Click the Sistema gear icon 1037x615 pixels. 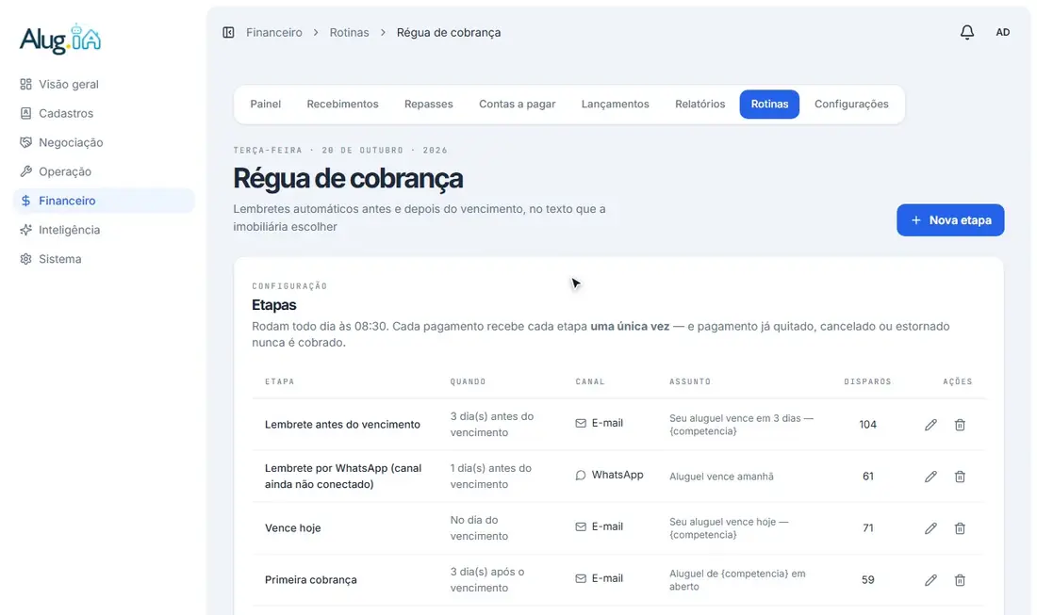click(25, 259)
